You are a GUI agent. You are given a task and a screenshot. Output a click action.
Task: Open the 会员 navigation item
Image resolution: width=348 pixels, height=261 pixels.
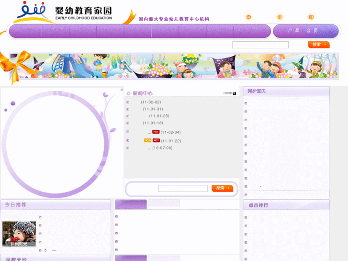pos(312,31)
